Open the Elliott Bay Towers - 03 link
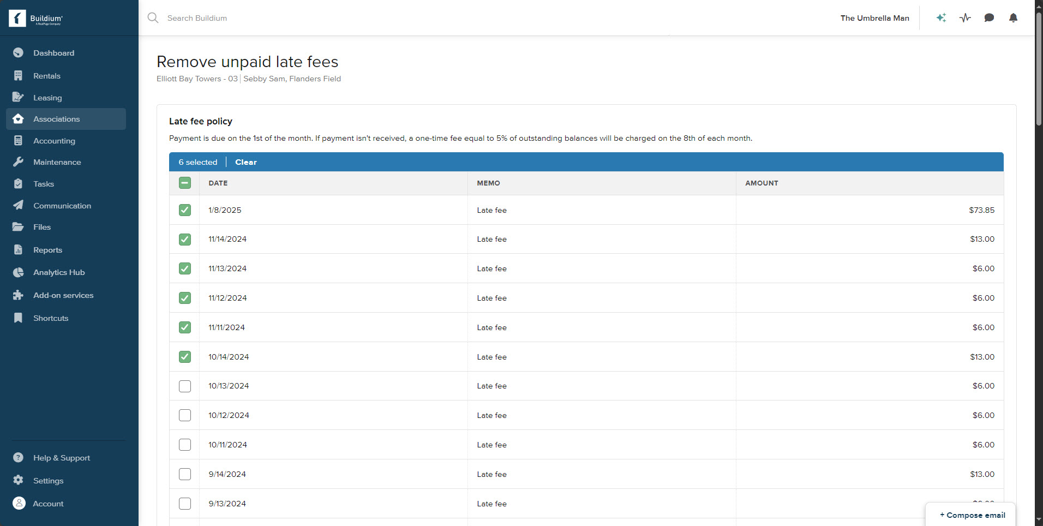This screenshot has width=1043, height=526. 196,79
